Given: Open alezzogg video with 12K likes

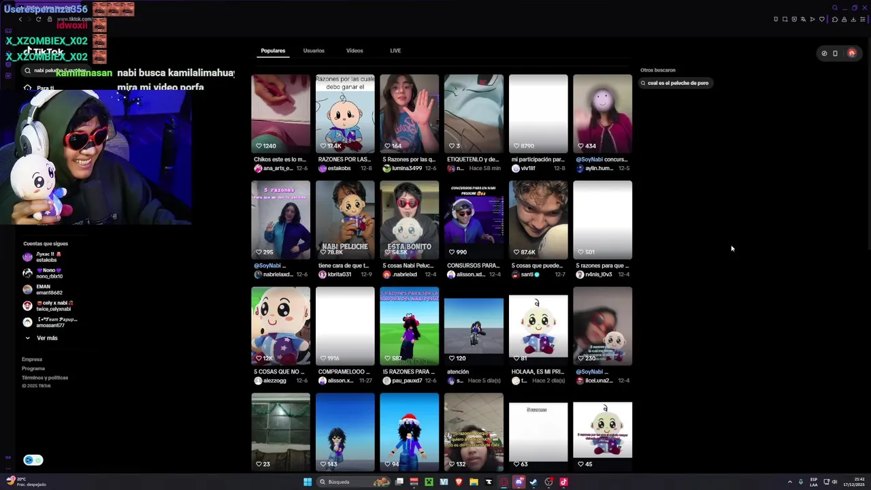Looking at the screenshot, I should click(280, 326).
